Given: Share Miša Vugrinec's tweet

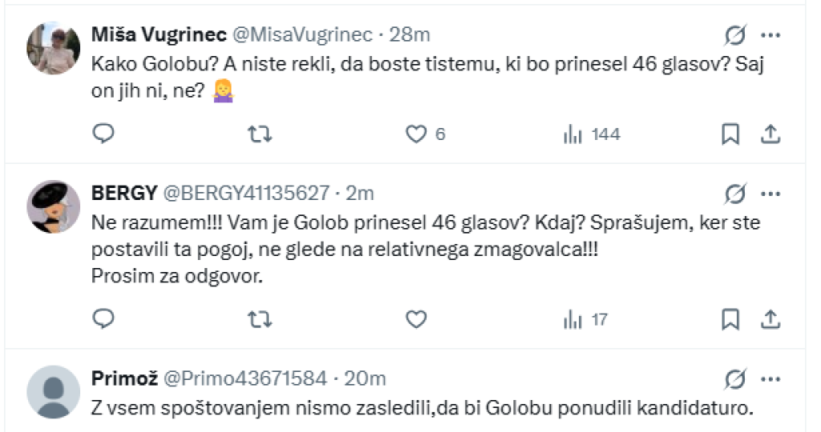Looking at the screenshot, I should click(770, 134).
